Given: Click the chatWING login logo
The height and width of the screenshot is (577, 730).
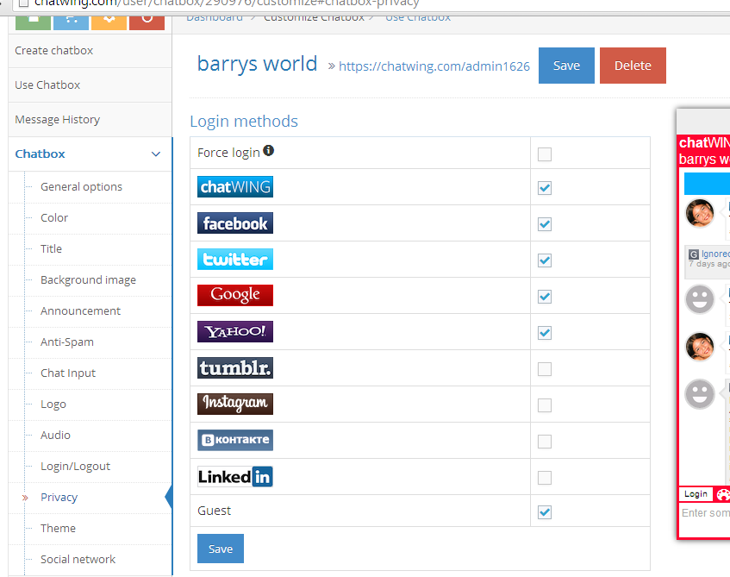Looking at the screenshot, I should [x=234, y=187].
